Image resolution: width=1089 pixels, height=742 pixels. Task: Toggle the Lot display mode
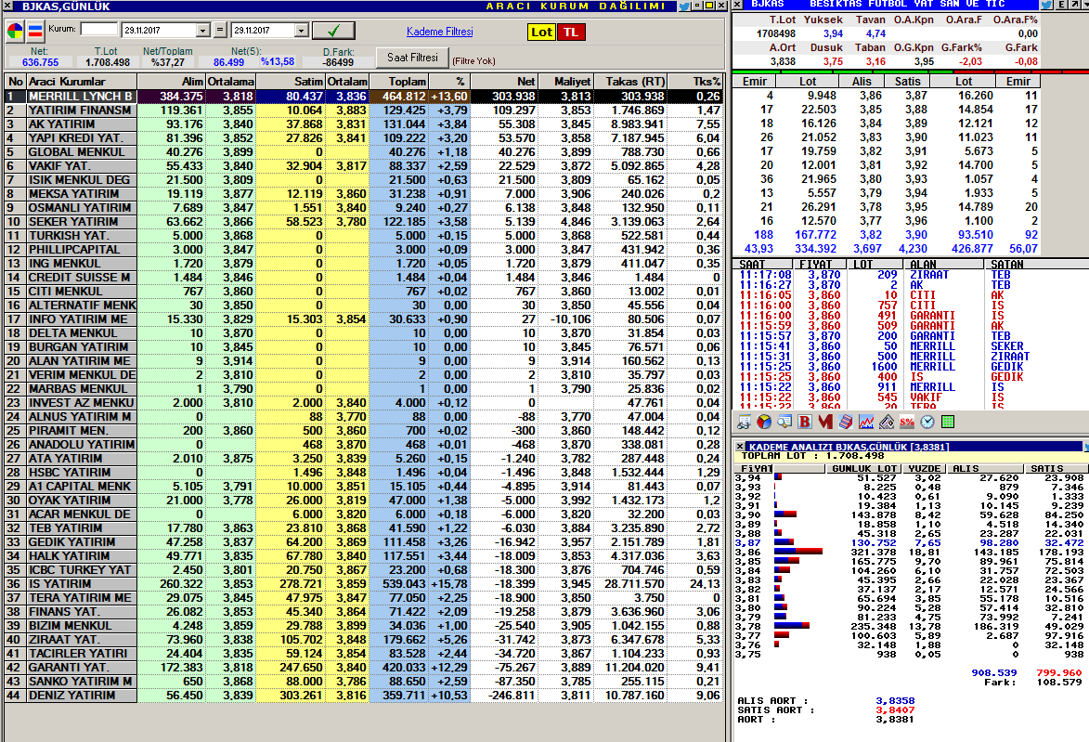(542, 32)
